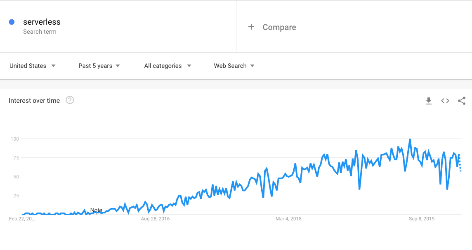Viewport: 472px width, 250px height.
Task: Select the serverless search term card
Action: 41,25
